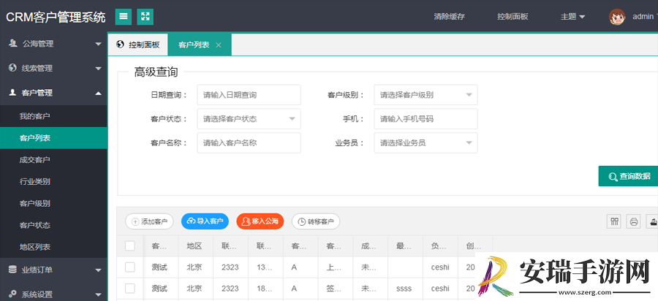Image resolution: width=658 pixels, height=301 pixels.
Task: Click 清除缓存 in the top bar
Action: [x=450, y=17]
